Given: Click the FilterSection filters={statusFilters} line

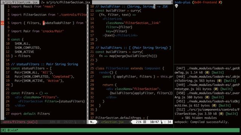Looking at the screenshot, I should pos(52,102).
